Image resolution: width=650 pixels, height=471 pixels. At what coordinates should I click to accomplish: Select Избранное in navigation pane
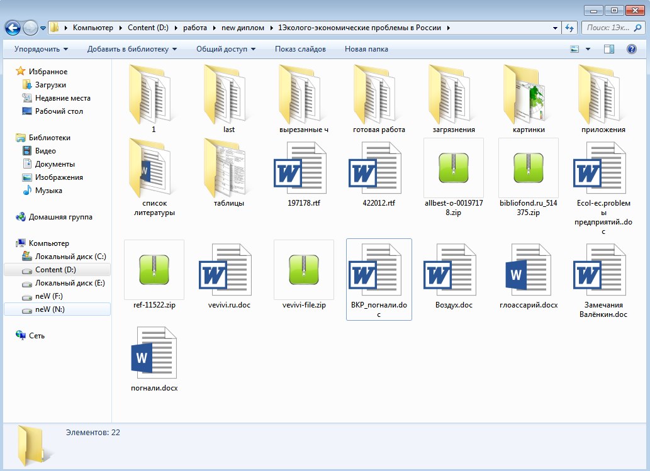pos(48,71)
